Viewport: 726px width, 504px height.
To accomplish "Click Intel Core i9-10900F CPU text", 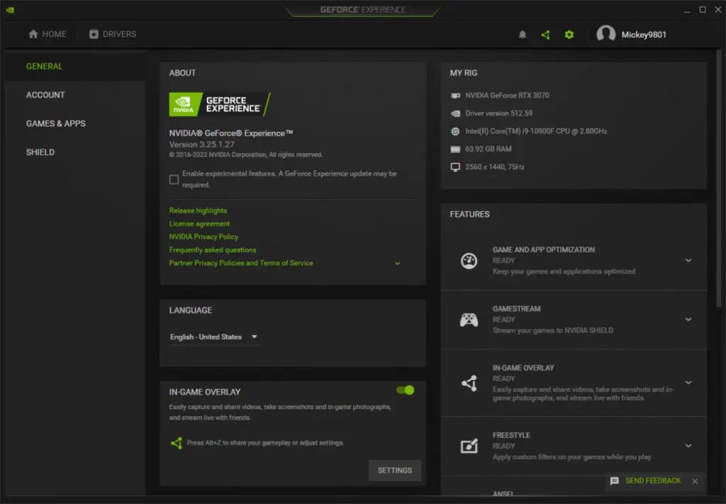I will [536, 131].
